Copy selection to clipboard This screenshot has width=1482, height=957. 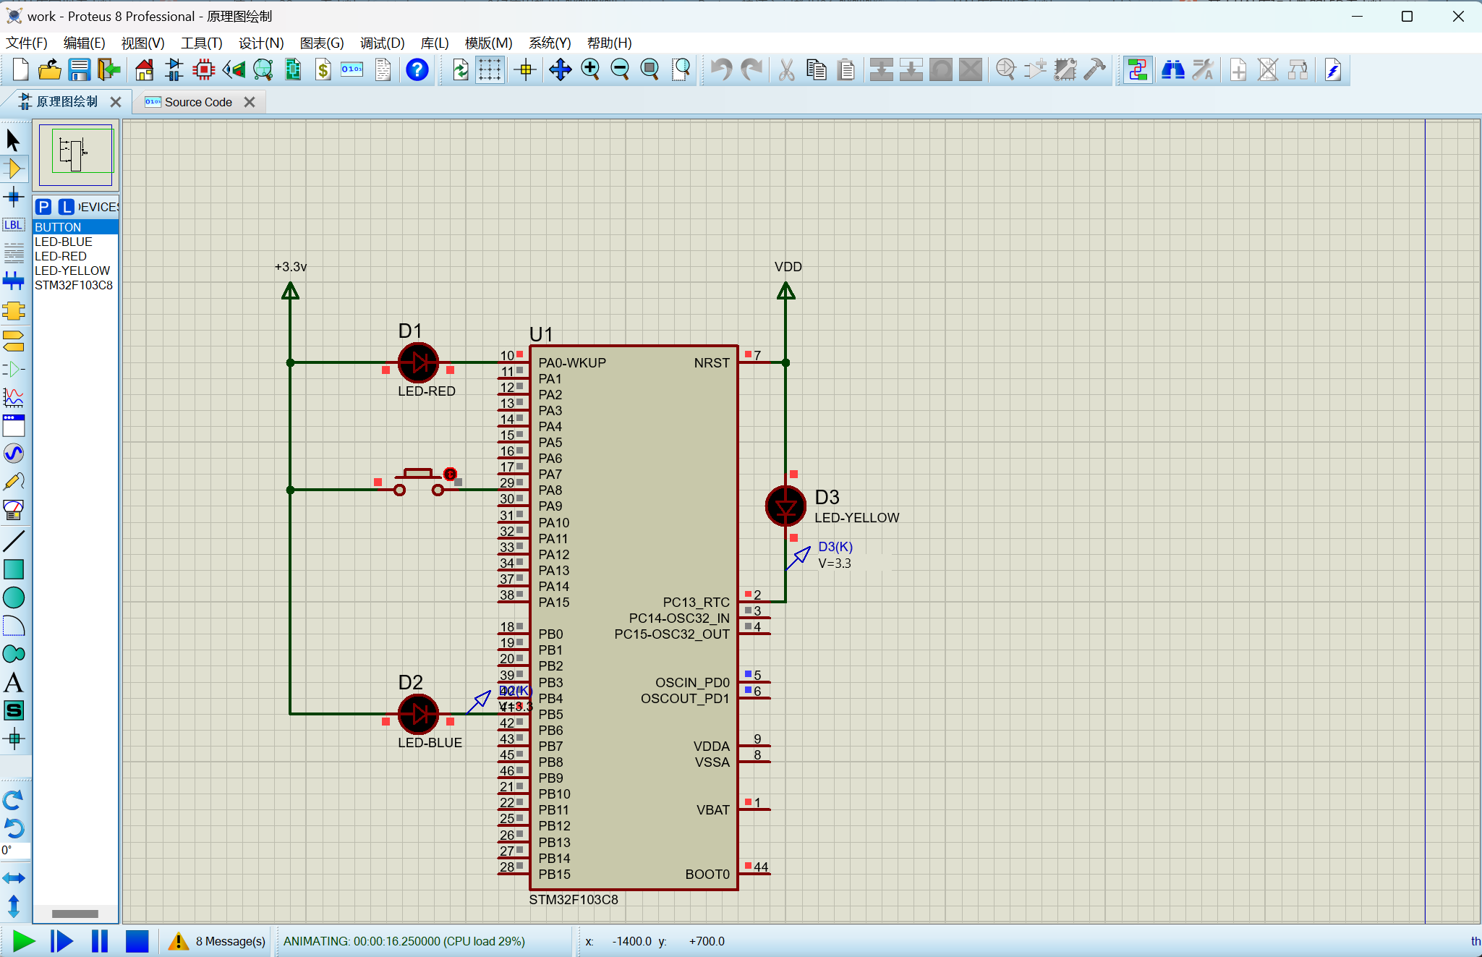[x=817, y=70]
